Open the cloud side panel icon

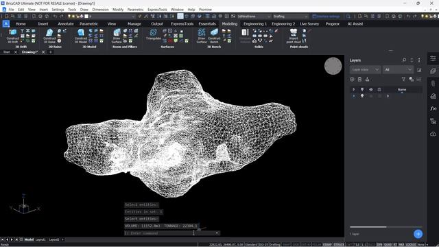(x=433, y=134)
